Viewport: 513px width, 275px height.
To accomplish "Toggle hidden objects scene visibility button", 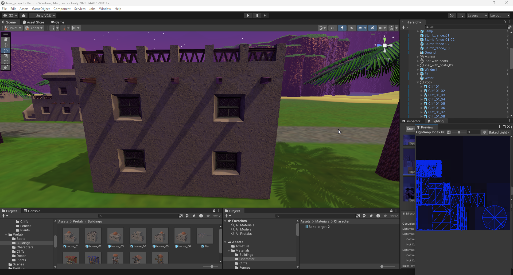I will point(372,28).
